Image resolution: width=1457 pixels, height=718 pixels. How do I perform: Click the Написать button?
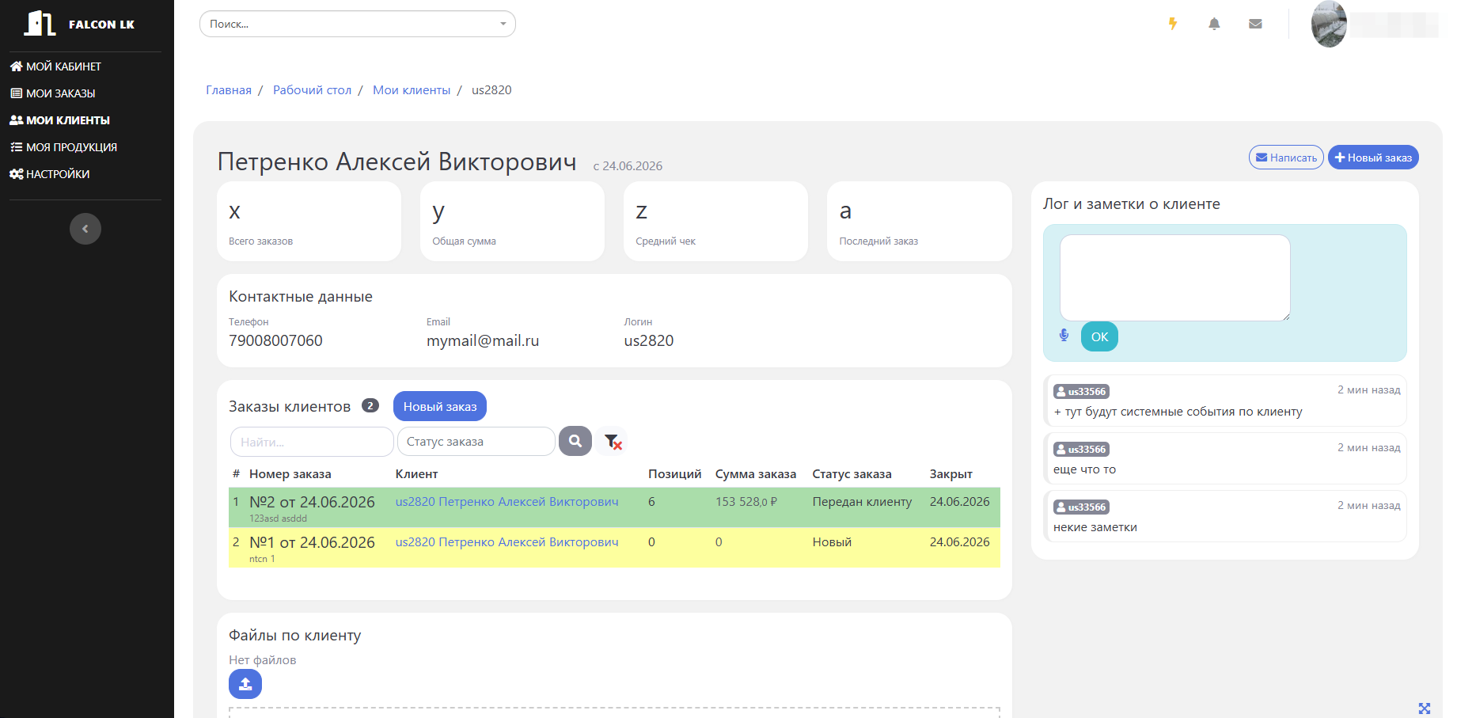click(x=1286, y=158)
